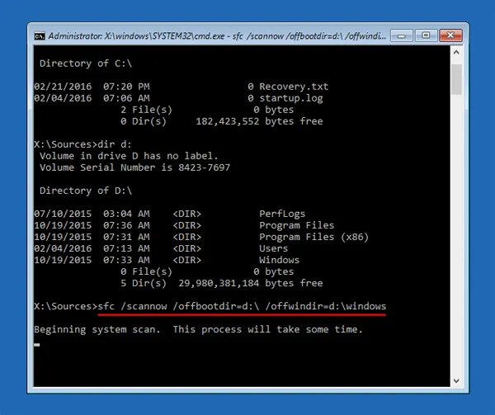Click the vertical scrollbar thumb
This screenshot has width=495, height=415.
[x=456, y=79]
